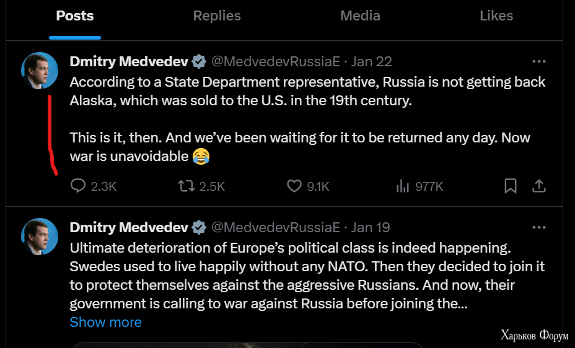Open more options for Jan 22 post

pyautogui.click(x=538, y=61)
